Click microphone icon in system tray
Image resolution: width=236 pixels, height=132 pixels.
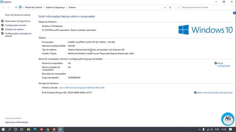tap(204, 129)
